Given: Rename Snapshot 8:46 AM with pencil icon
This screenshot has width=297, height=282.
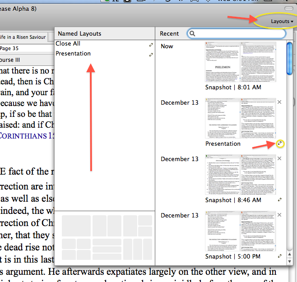Looking at the screenshot, I should pos(279,199).
